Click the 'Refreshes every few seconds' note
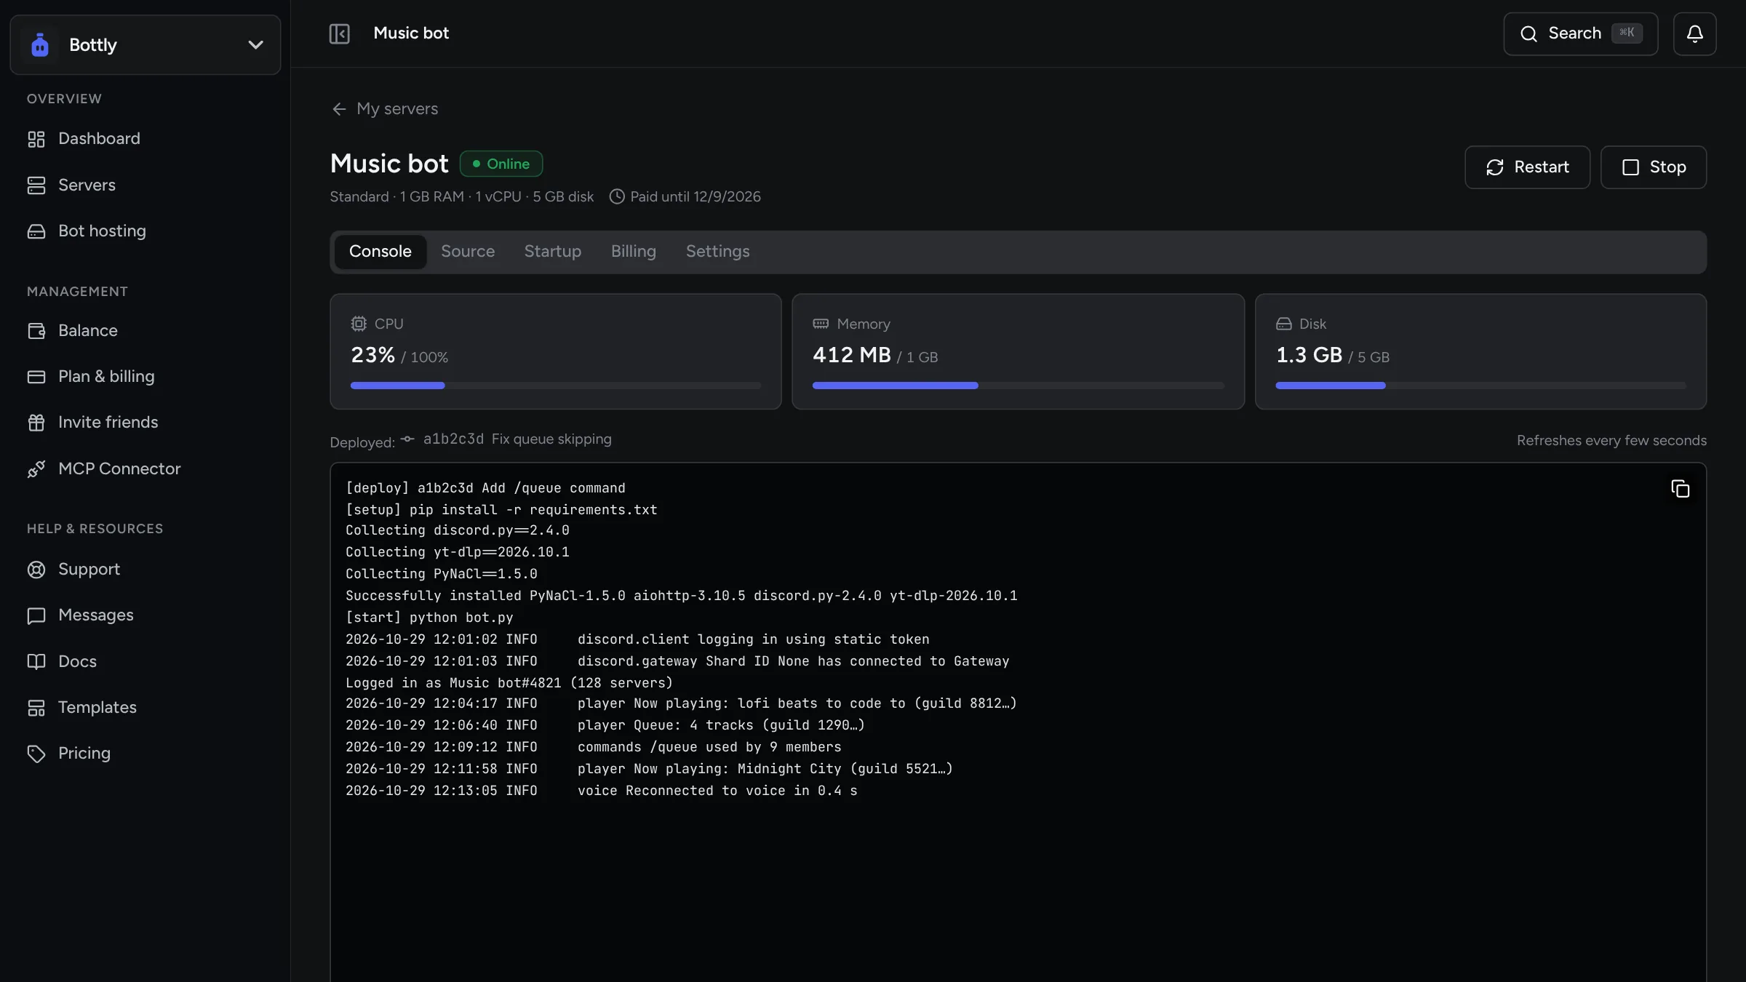This screenshot has height=982, width=1746. 1611,441
